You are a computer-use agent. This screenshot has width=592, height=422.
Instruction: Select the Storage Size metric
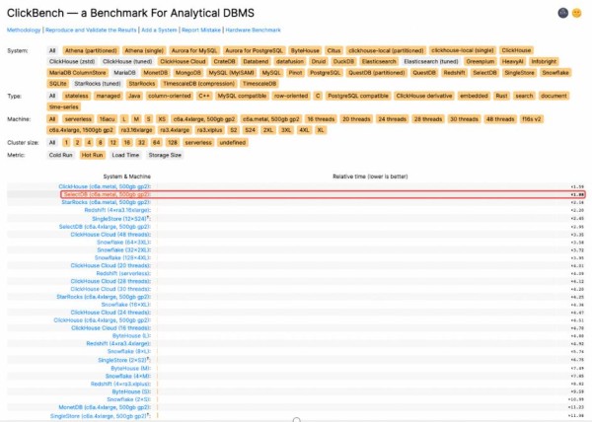click(x=165, y=155)
